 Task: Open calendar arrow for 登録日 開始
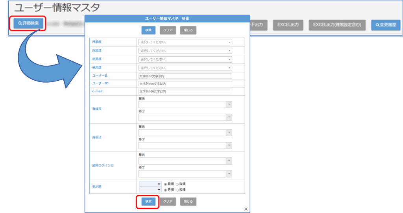[x=229, y=104]
